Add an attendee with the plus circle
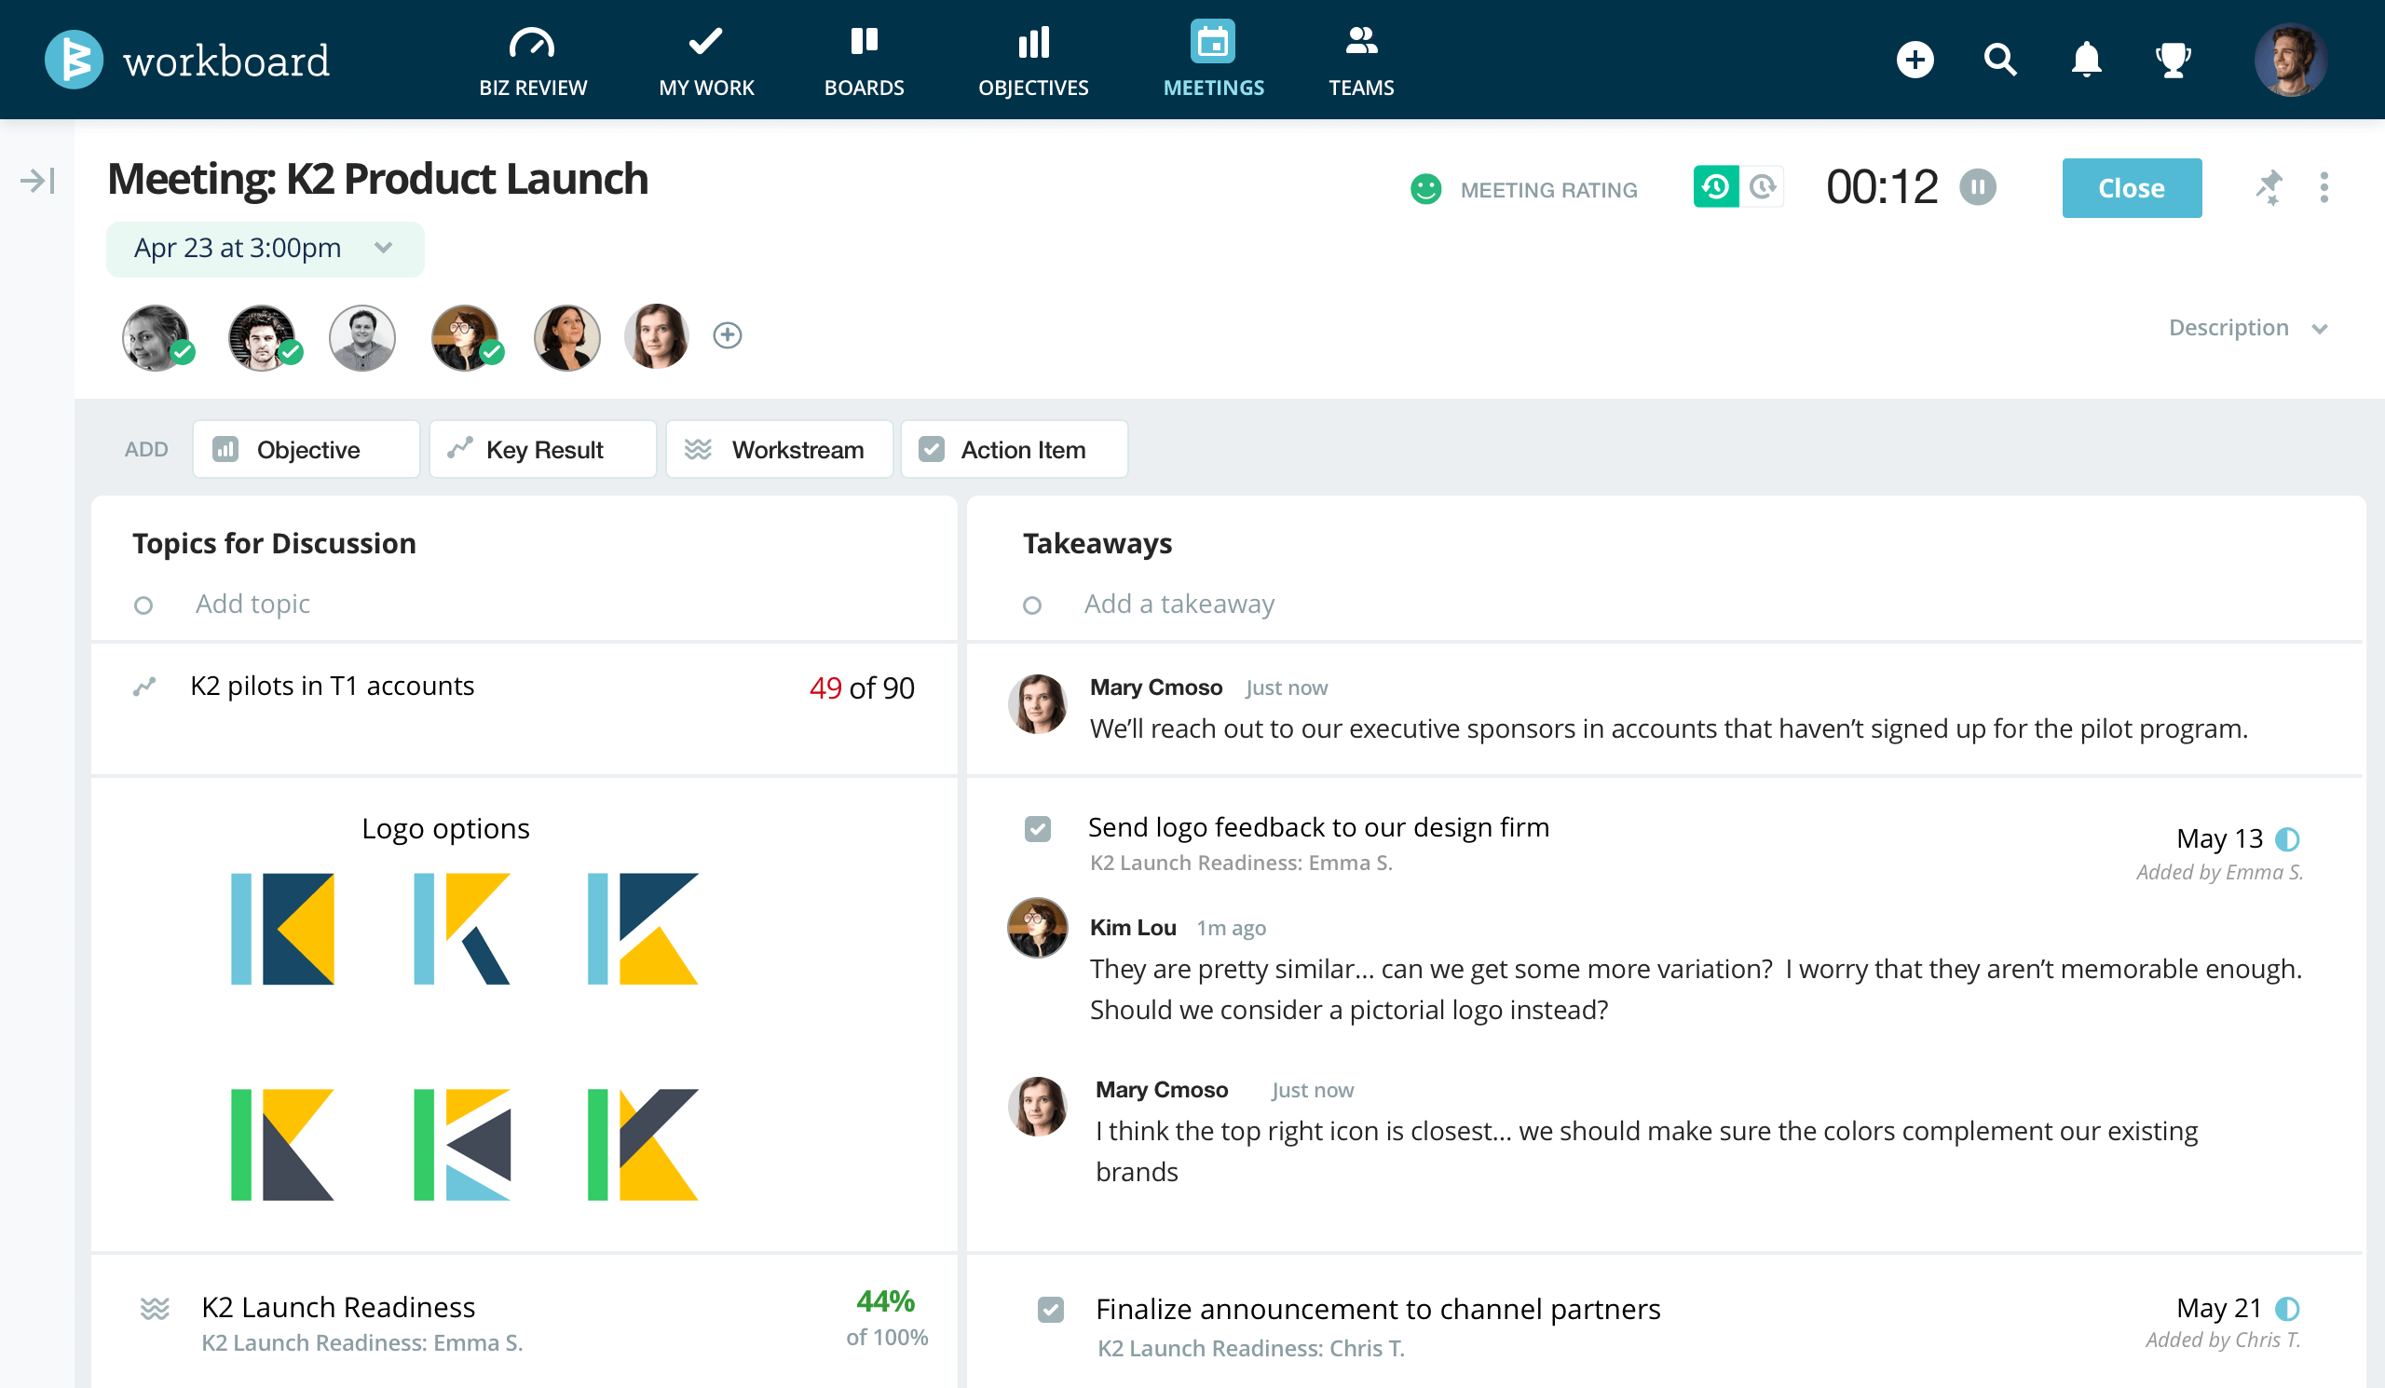2385x1388 pixels. coord(727,335)
